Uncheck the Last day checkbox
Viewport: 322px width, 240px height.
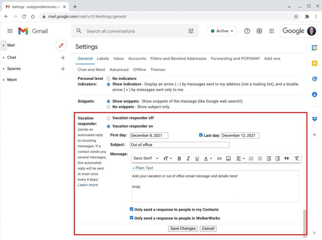(201, 134)
